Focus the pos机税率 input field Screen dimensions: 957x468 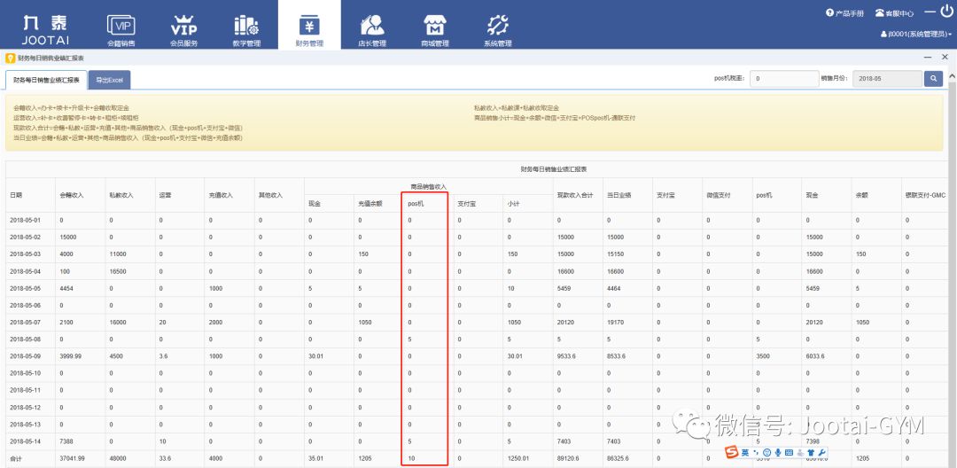(783, 79)
